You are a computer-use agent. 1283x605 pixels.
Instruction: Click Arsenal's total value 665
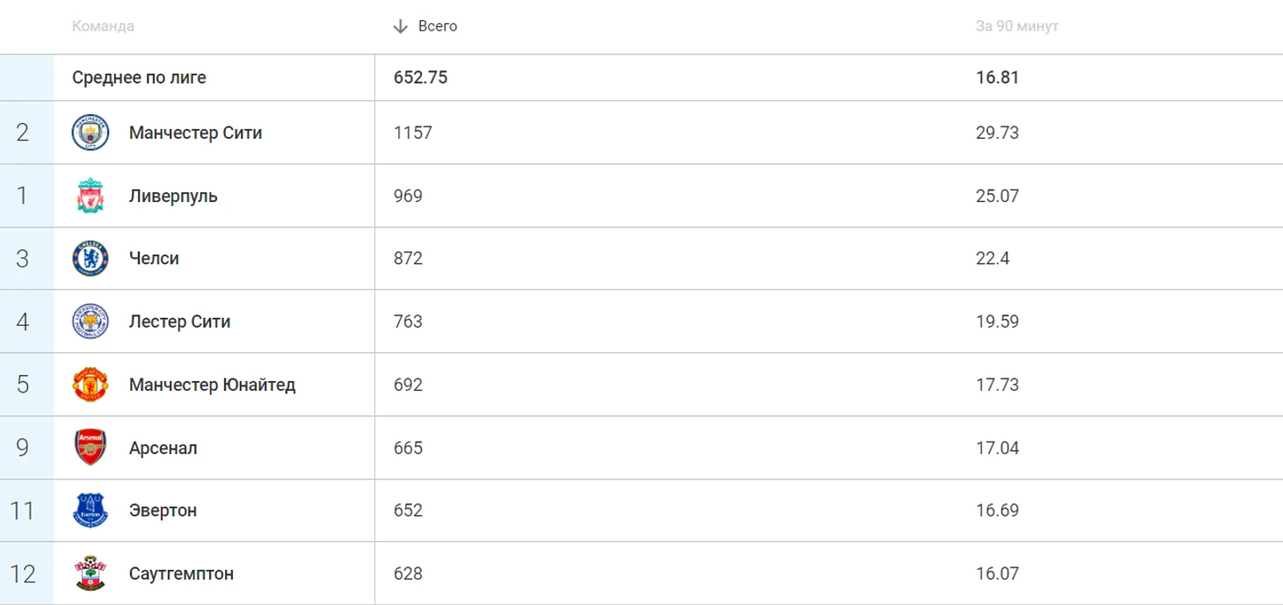tap(408, 448)
